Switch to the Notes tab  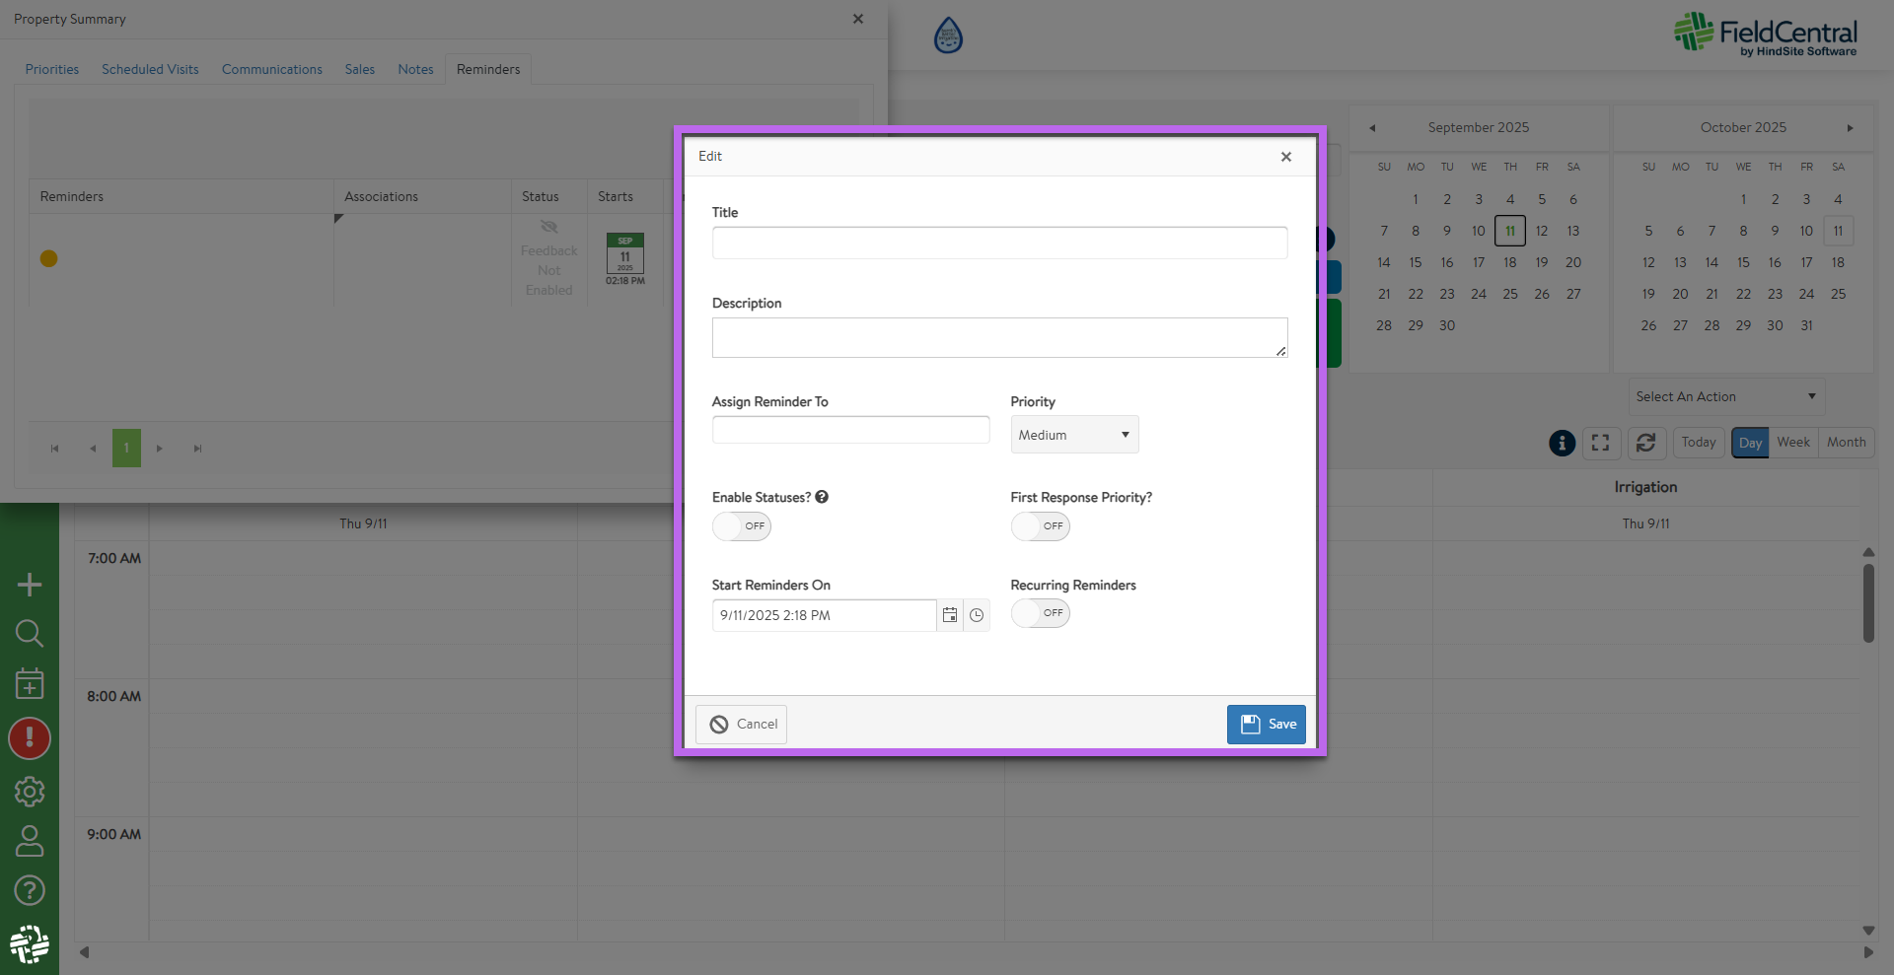pyautogui.click(x=415, y=69)
